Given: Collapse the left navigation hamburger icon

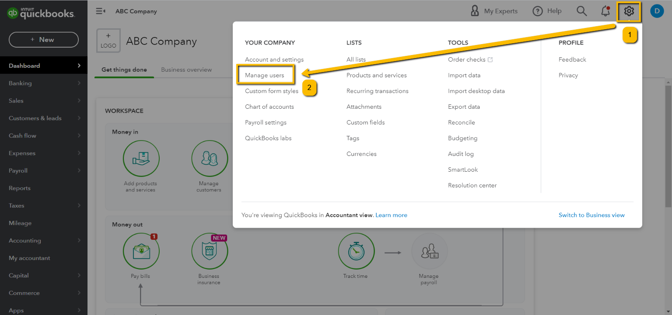Looking at the screenshot, I should (100, 11).
